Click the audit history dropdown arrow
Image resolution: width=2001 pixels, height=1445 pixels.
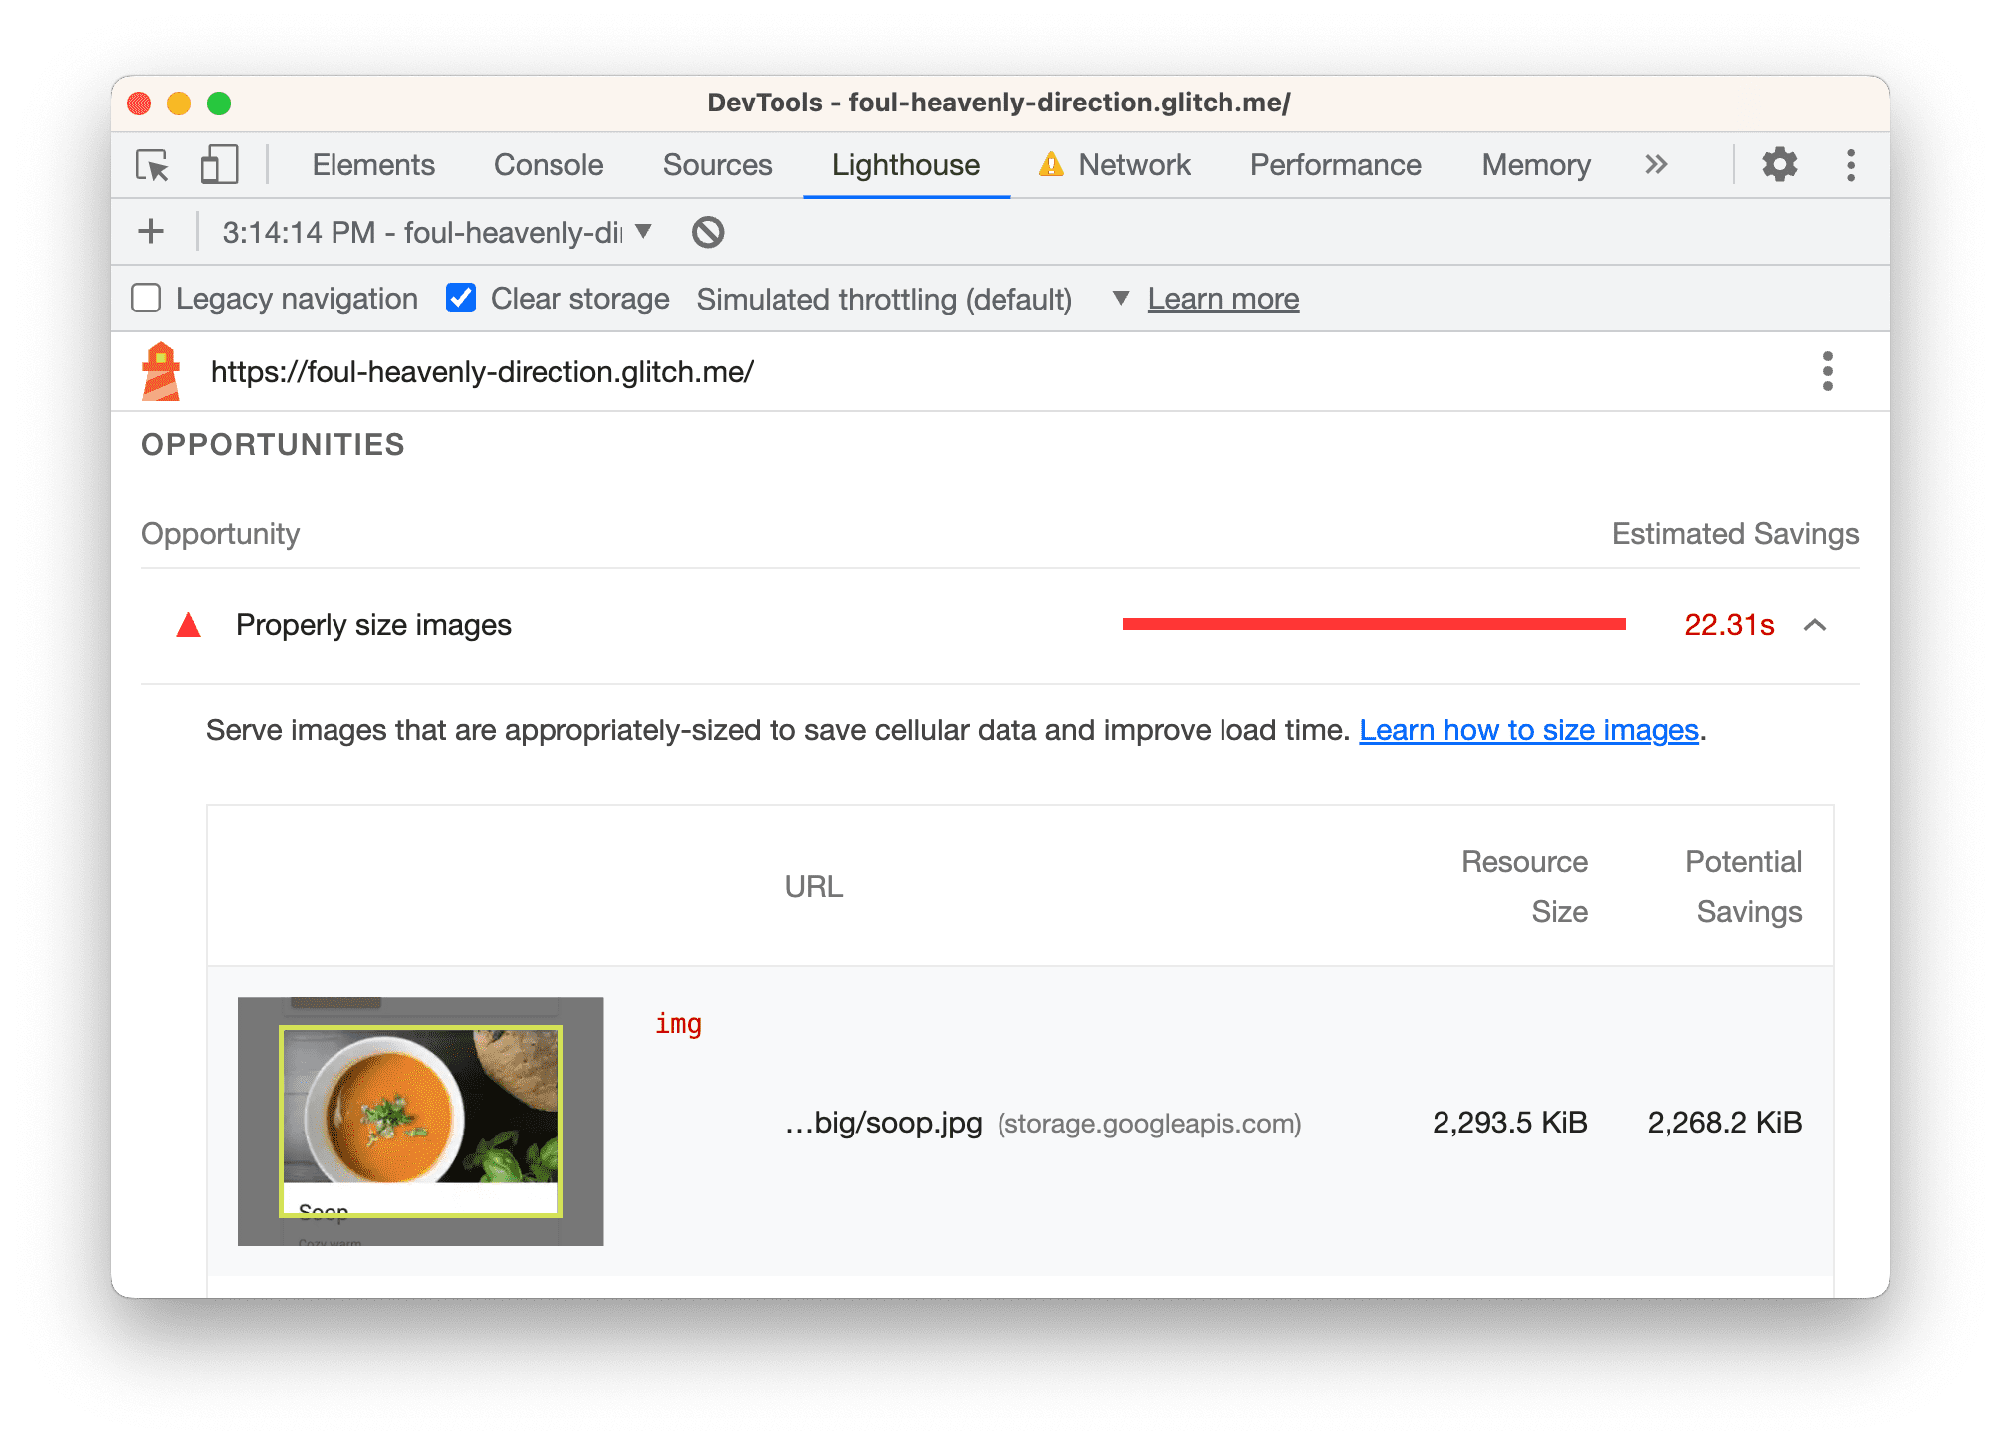tap(648, 233)
